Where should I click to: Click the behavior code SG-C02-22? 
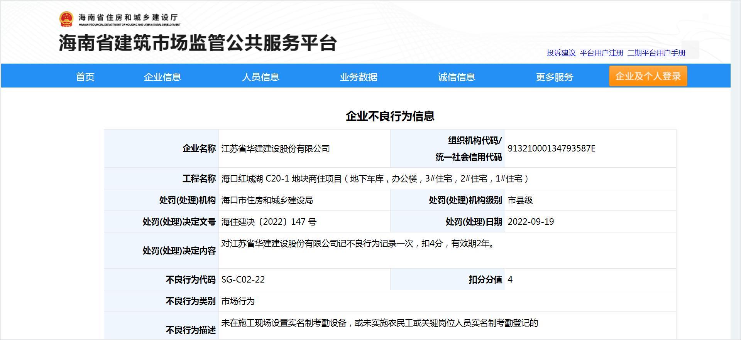243,280
